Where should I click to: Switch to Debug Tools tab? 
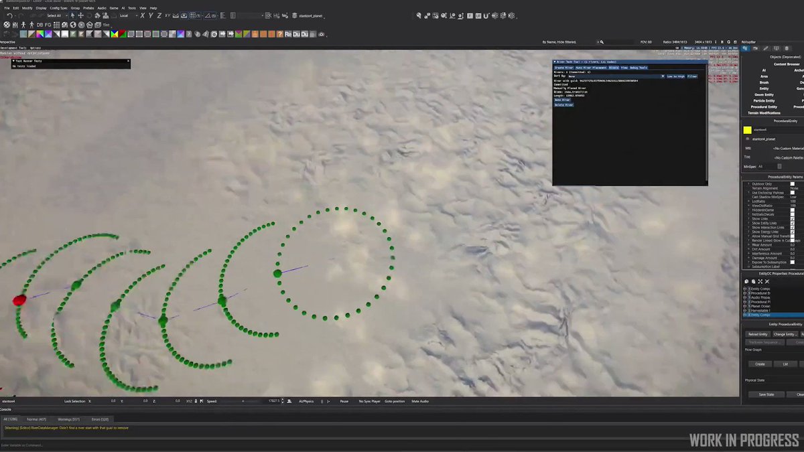pos(639,68)
